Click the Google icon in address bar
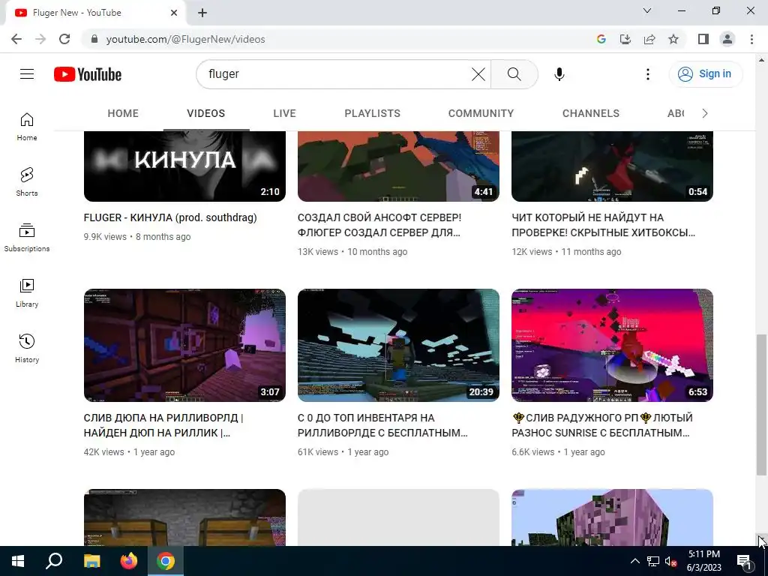Screen dimensions: 768x576 tap(601, 39)
